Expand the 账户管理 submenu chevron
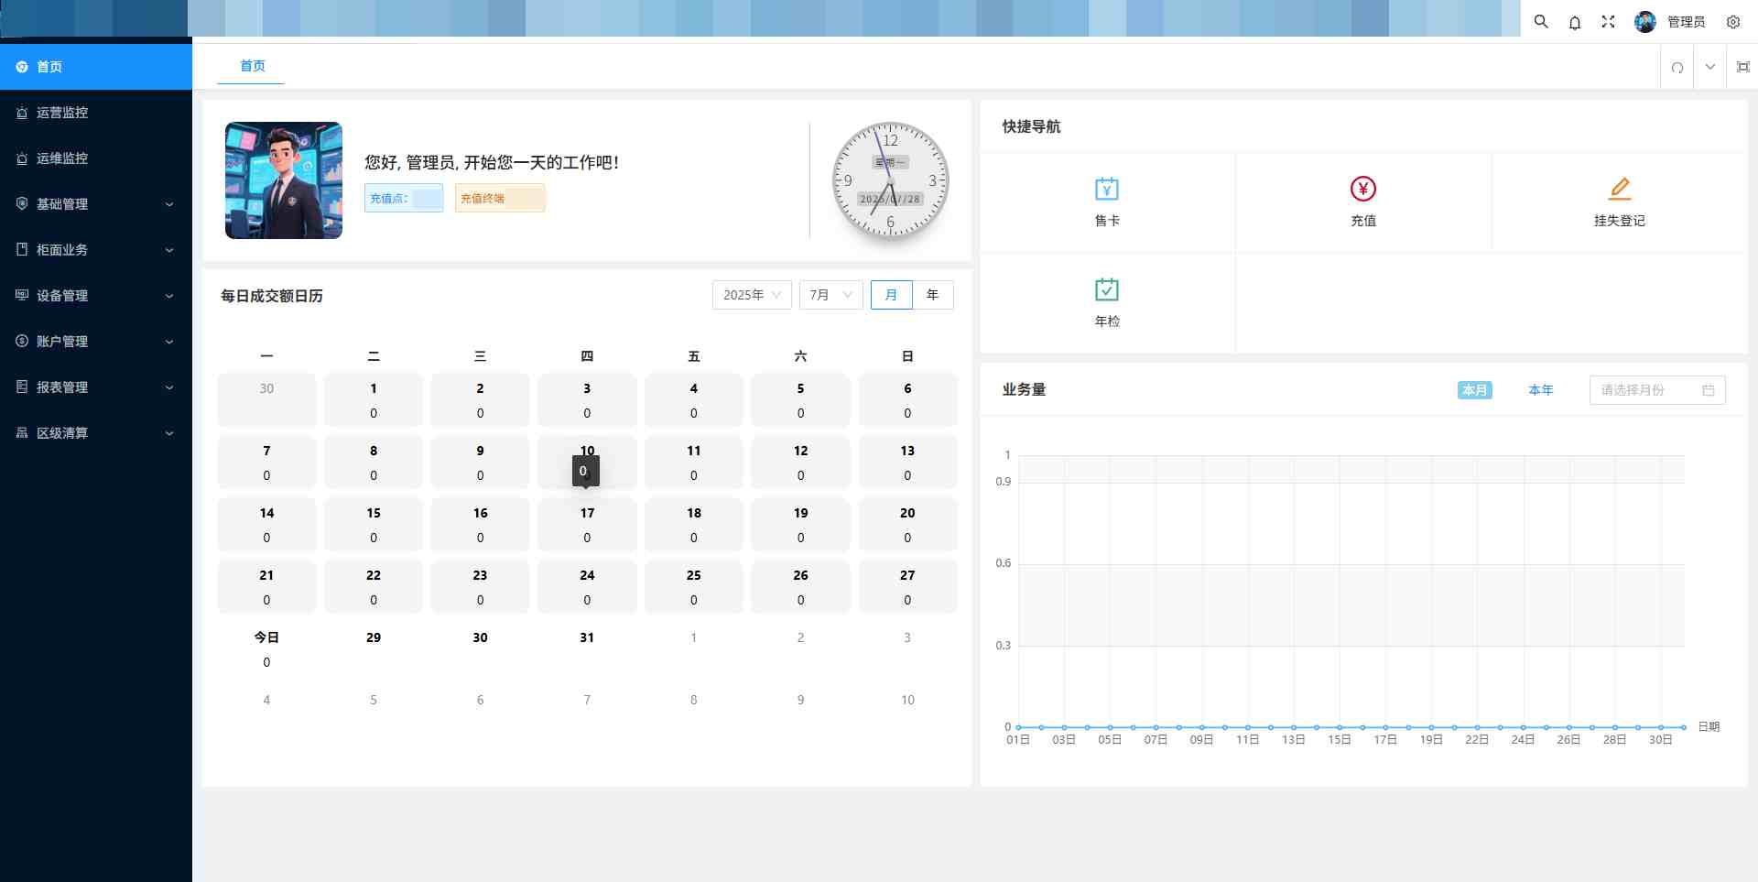 tap(169, 342)
